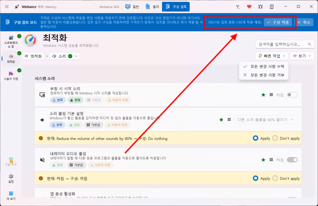Open 사용자 지정 sidebar section
Viewport: 318px width, 206px height.
pyautogui.click(x=11, y=76)
